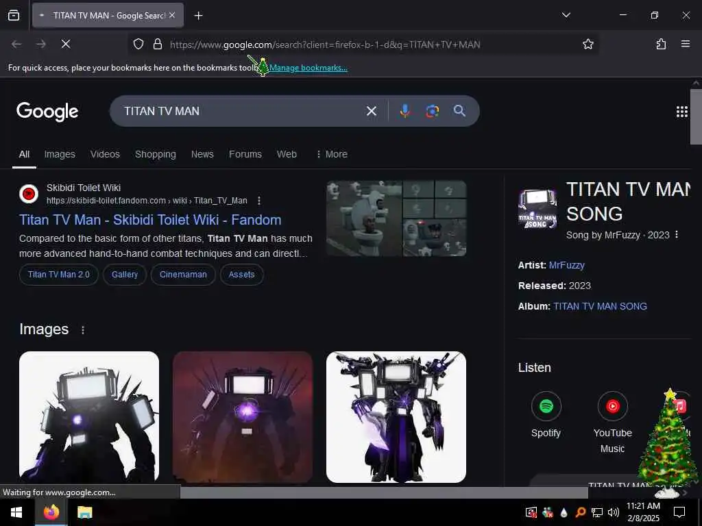This screenshot has height=526, width=702.
Task: Select the Cinemaman chip
Action: (x=183, y=275)
